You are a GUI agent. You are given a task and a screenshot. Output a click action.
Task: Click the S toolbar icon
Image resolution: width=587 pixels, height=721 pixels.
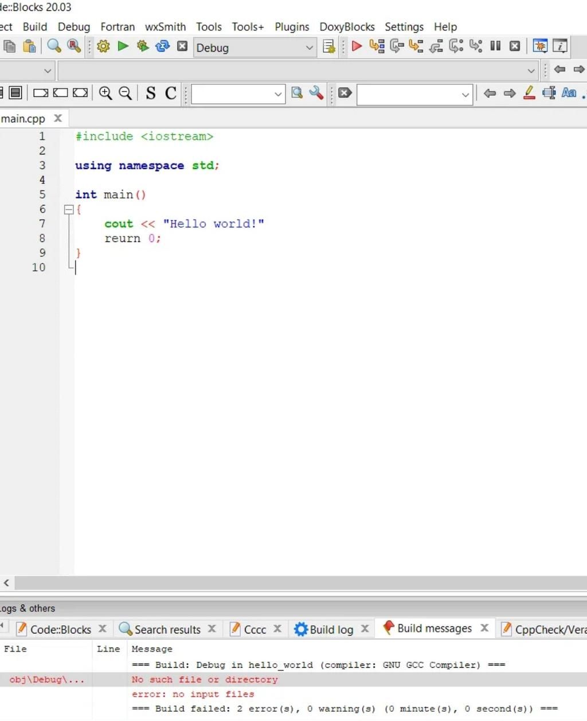[151, 93]
